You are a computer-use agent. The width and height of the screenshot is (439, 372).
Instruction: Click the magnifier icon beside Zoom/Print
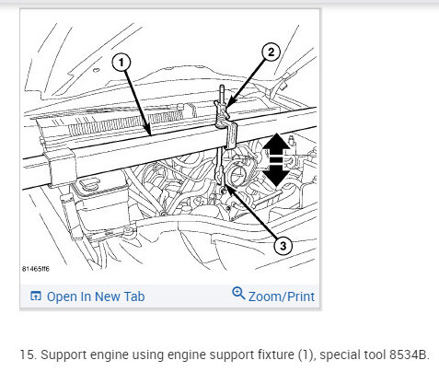[x=238, y=293]
